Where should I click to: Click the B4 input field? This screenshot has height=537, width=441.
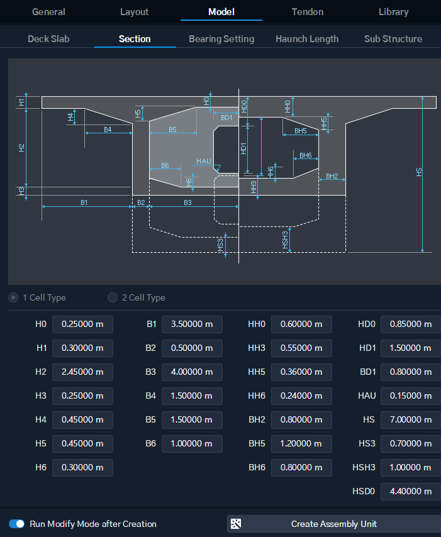(192, 396)
